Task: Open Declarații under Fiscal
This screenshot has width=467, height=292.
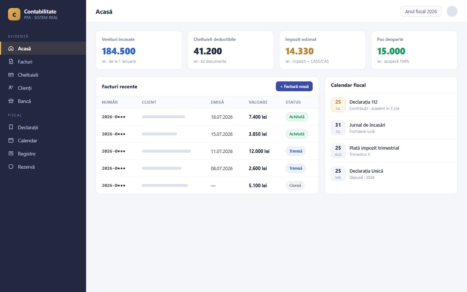Action: click(43, 127)
